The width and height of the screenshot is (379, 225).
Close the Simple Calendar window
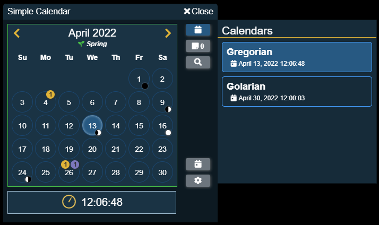(x=198, y=11)
